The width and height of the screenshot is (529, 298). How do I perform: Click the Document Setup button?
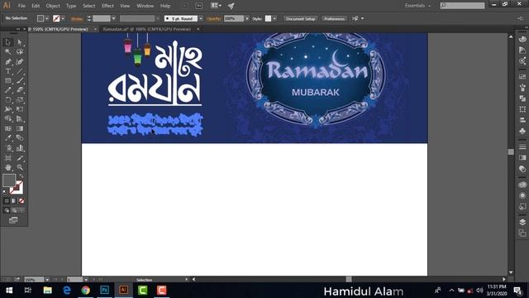point(300,18)
